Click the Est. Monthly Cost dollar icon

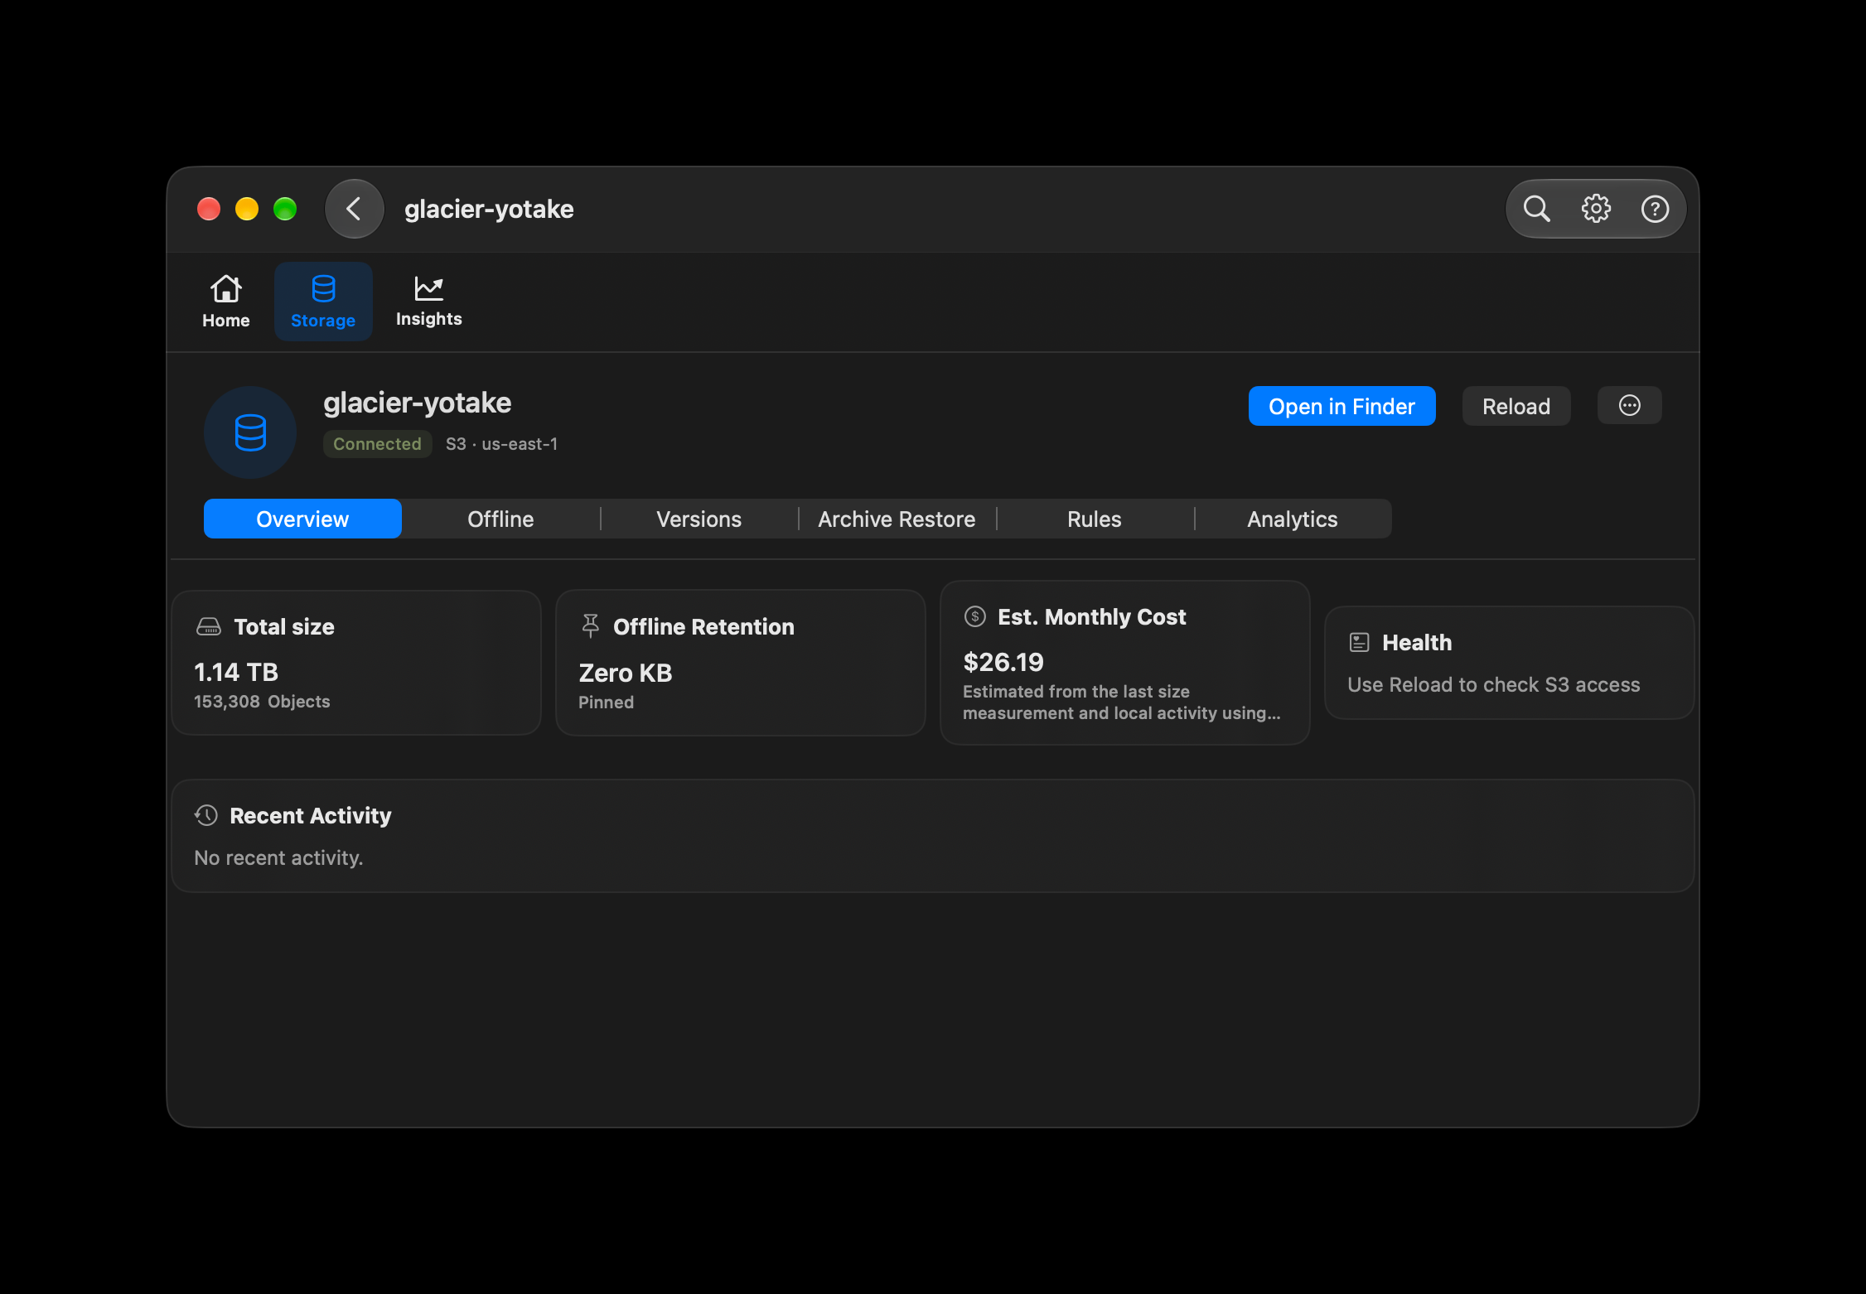coord(975,616)
